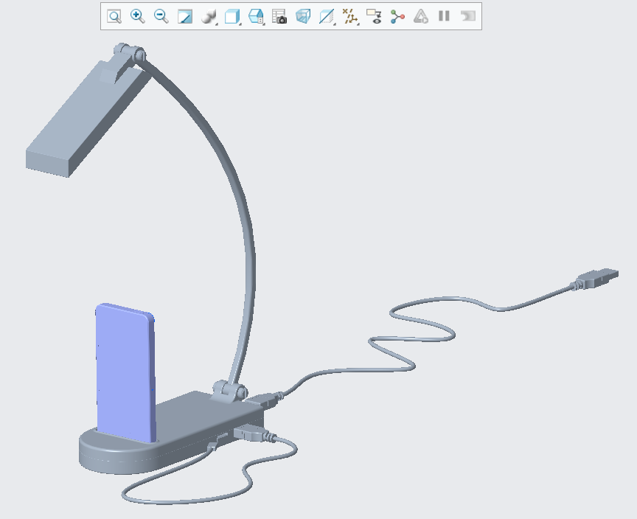
Task: Click the grayed triangle play icon
Action: click(x=421, y=17)
